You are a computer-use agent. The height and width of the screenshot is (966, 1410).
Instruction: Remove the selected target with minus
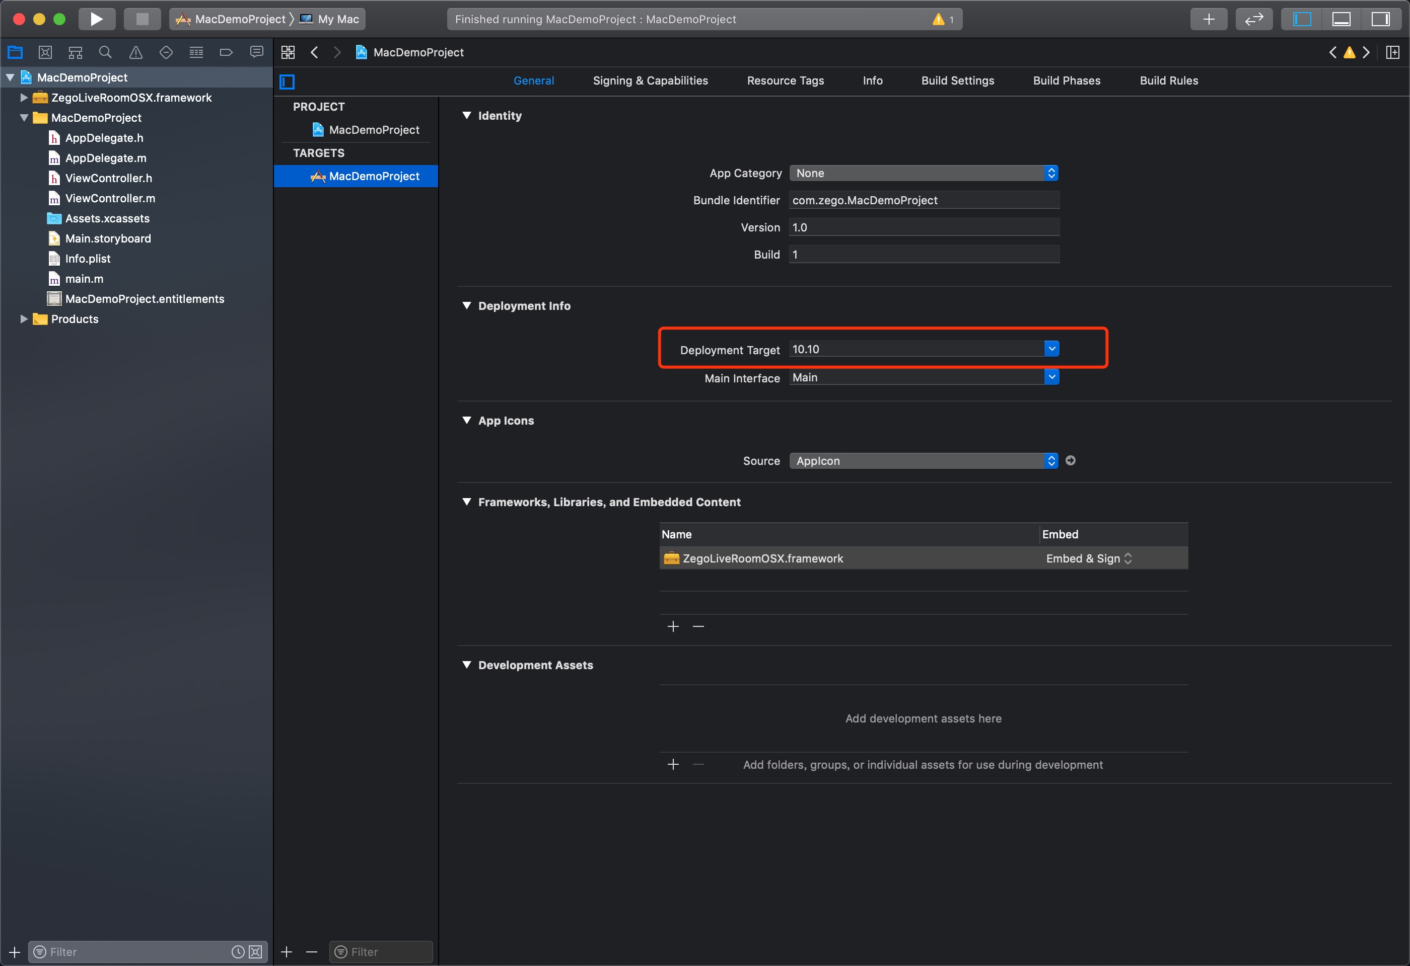click(312, 951)
